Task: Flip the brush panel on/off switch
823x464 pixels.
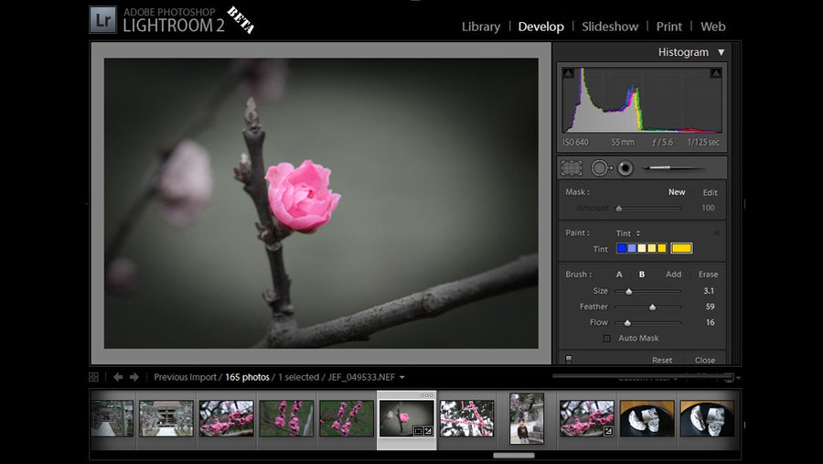Action: 569,360
